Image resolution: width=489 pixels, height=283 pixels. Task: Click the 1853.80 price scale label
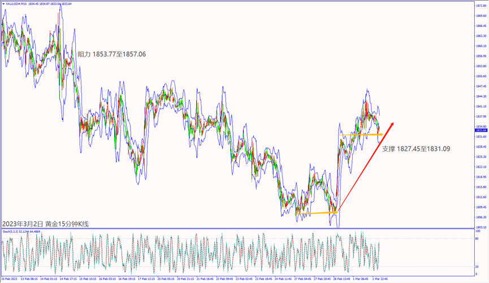click(x=481, y=66)
